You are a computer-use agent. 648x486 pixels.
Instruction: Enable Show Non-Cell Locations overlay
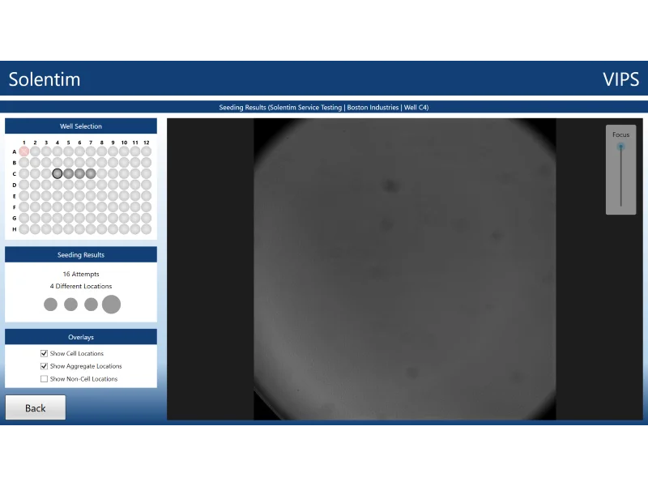pyautogui.click(x=45, y=379)
